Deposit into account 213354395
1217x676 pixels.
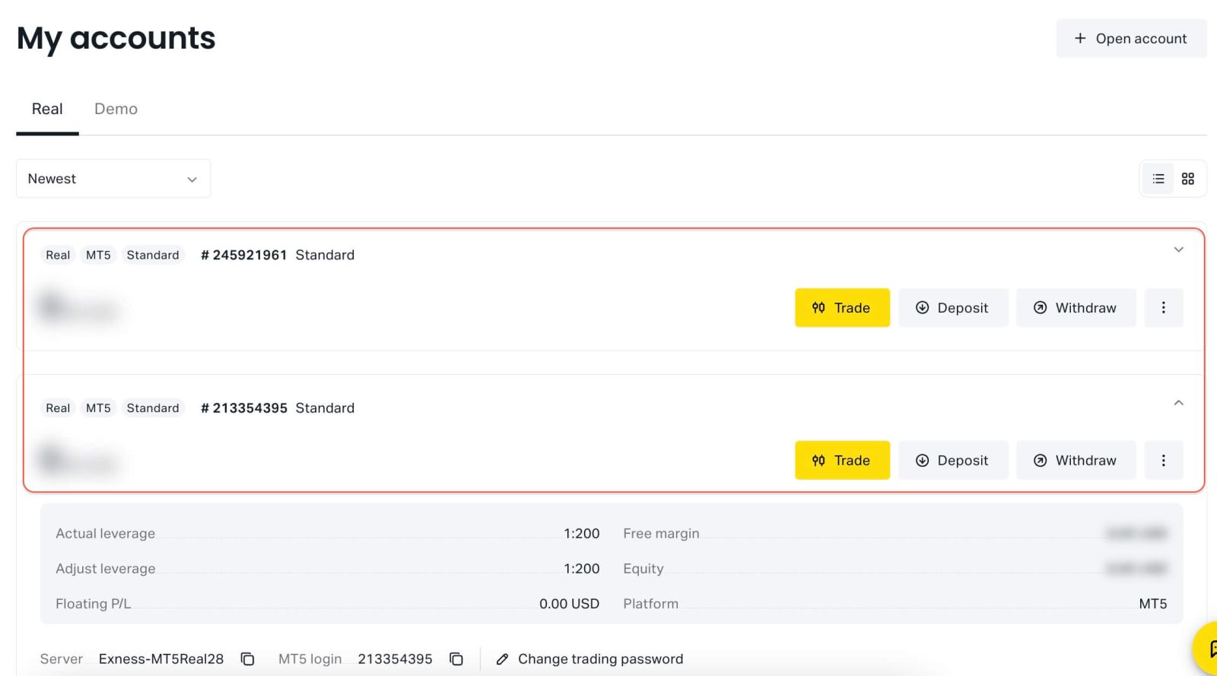point(953,460)
